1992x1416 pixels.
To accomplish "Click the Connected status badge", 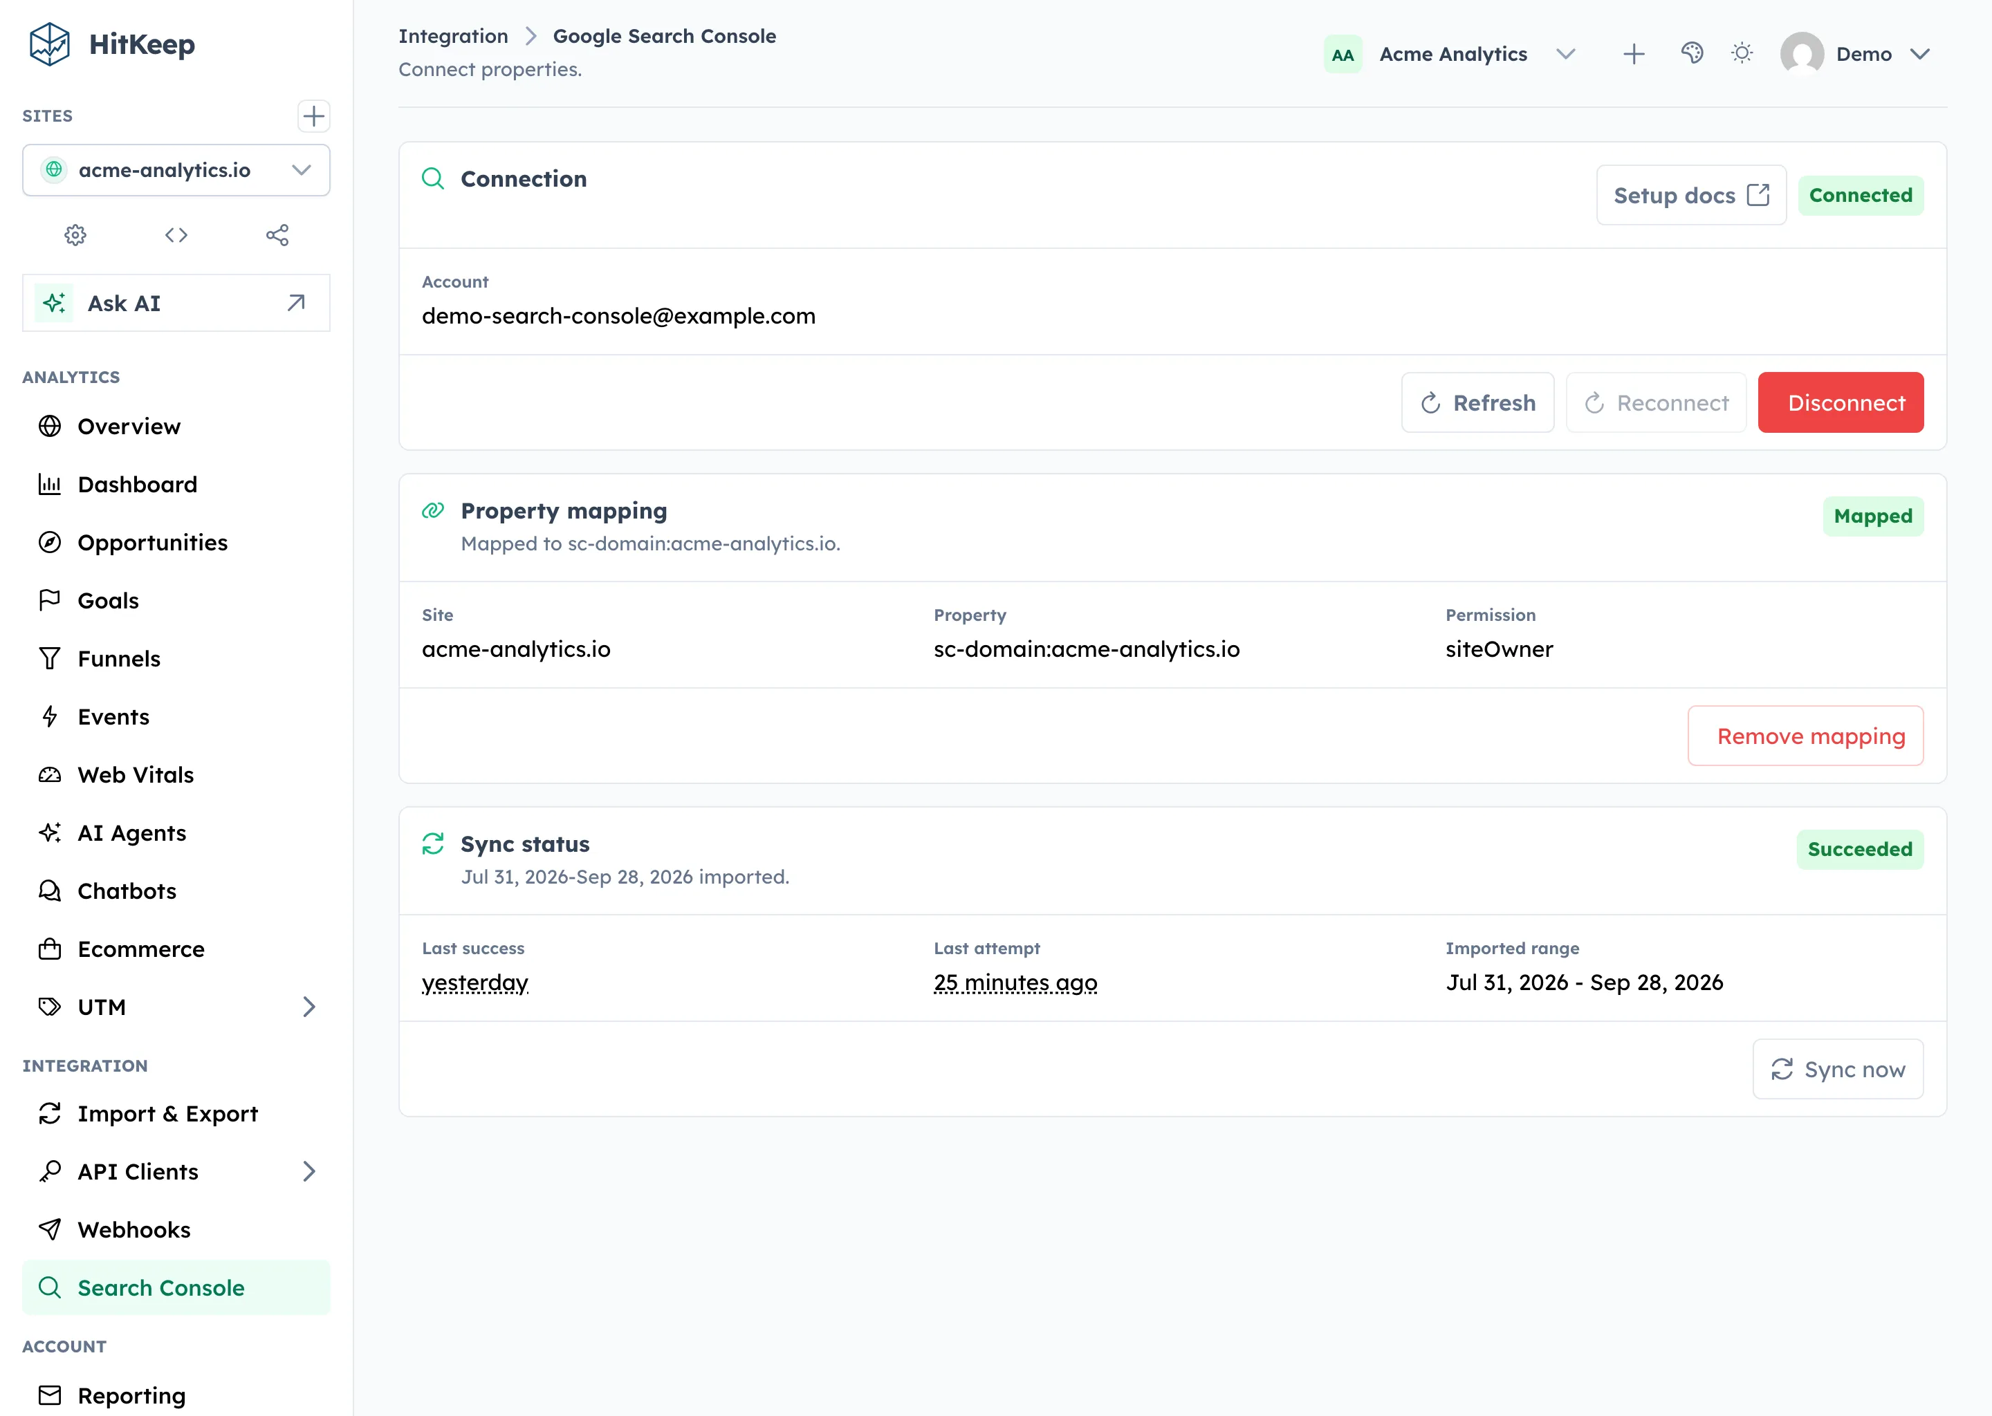I will 1861,195.
